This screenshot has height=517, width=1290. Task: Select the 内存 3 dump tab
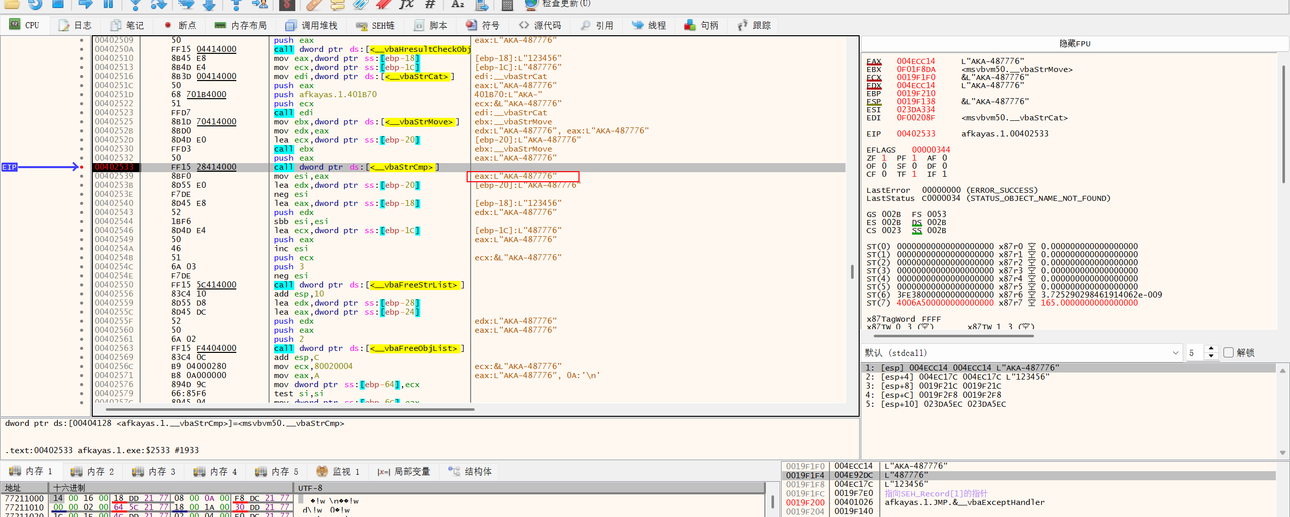pyautogui.click(x=154, y=471)
